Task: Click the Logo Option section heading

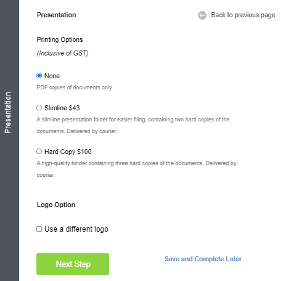Action: 56,205
